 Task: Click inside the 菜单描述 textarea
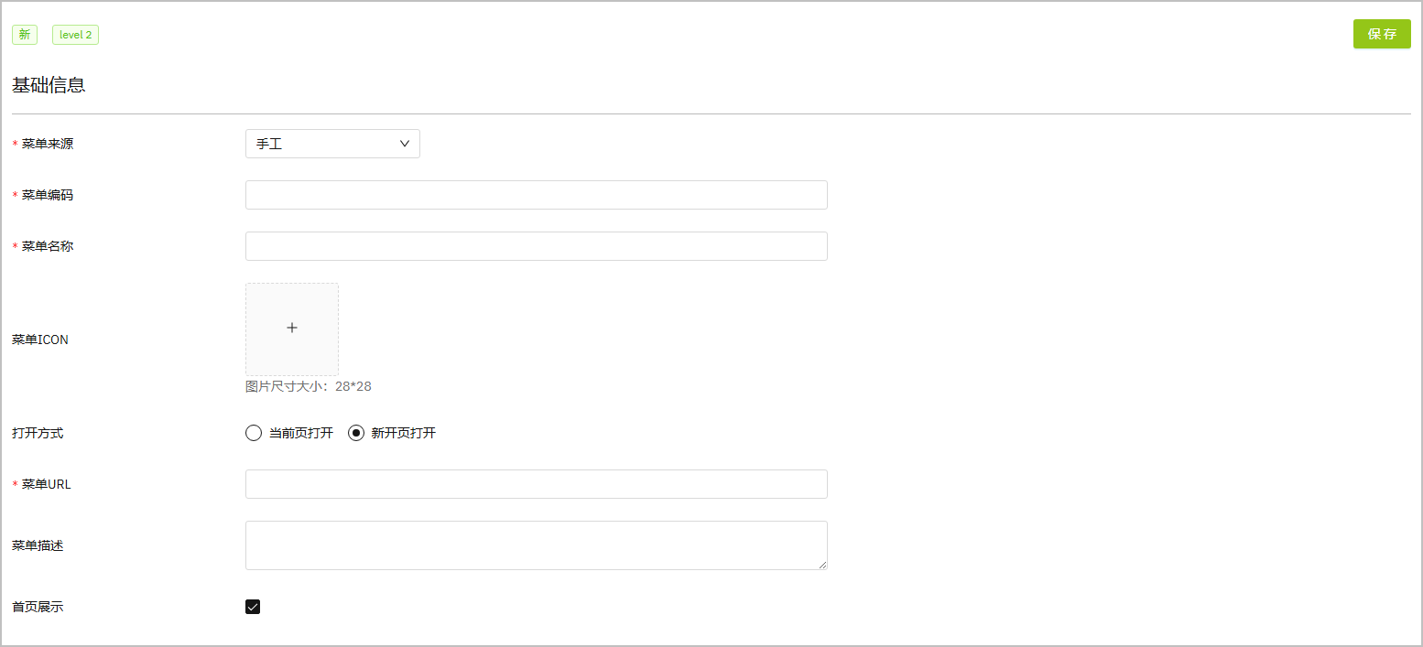[536, 545]
